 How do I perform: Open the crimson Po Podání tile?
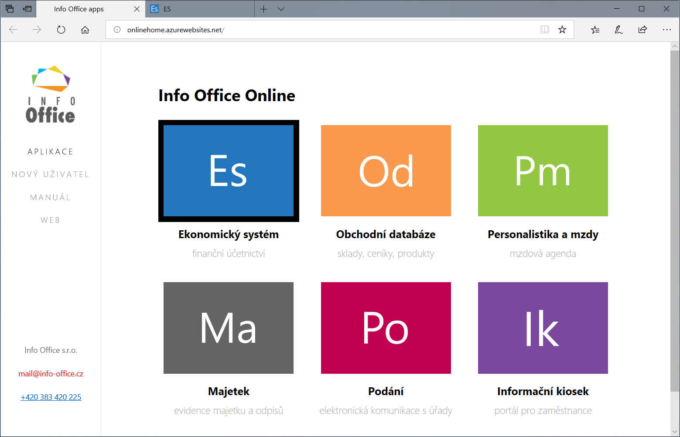pyautogui.click(x=386, y=328)
